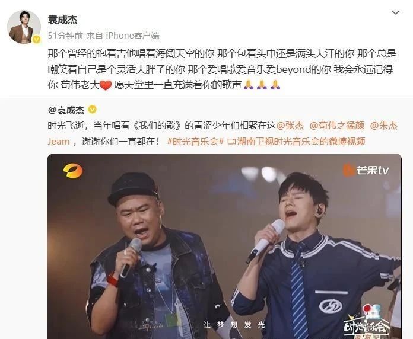Click the verified badge beside @袁成杰
Screen dimensions: 413x339
point(92,110)
